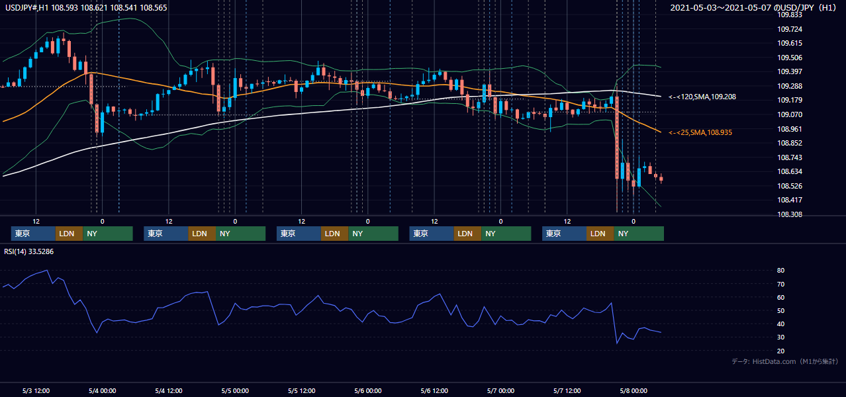
Task: Click price axis label 109.070
Action: click(789, 114)
